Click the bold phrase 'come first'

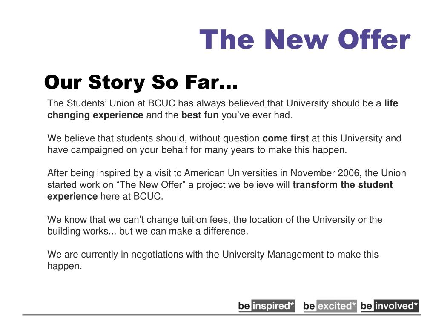(x=286, y=138)
